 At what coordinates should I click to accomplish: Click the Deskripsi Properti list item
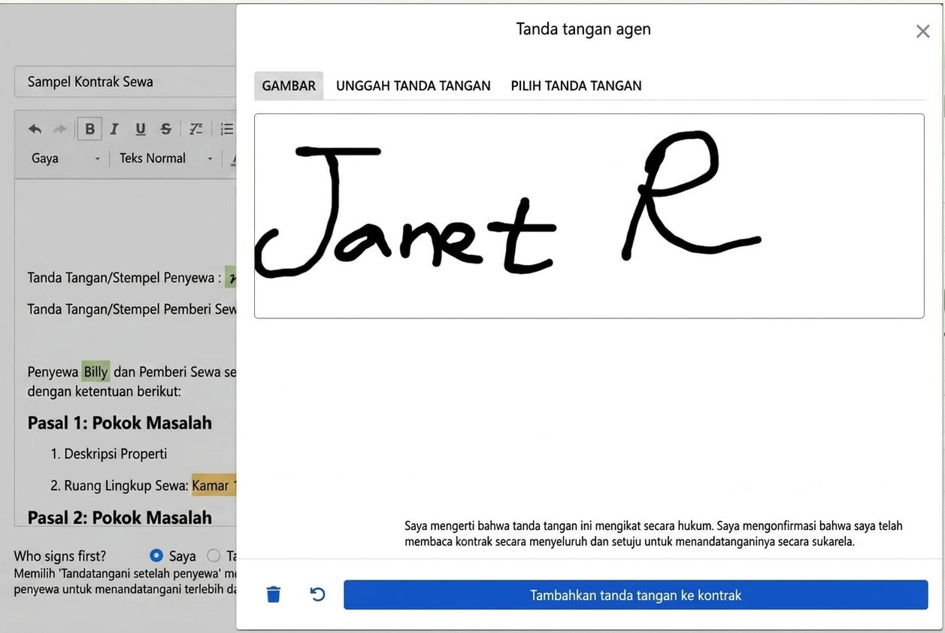116,454
